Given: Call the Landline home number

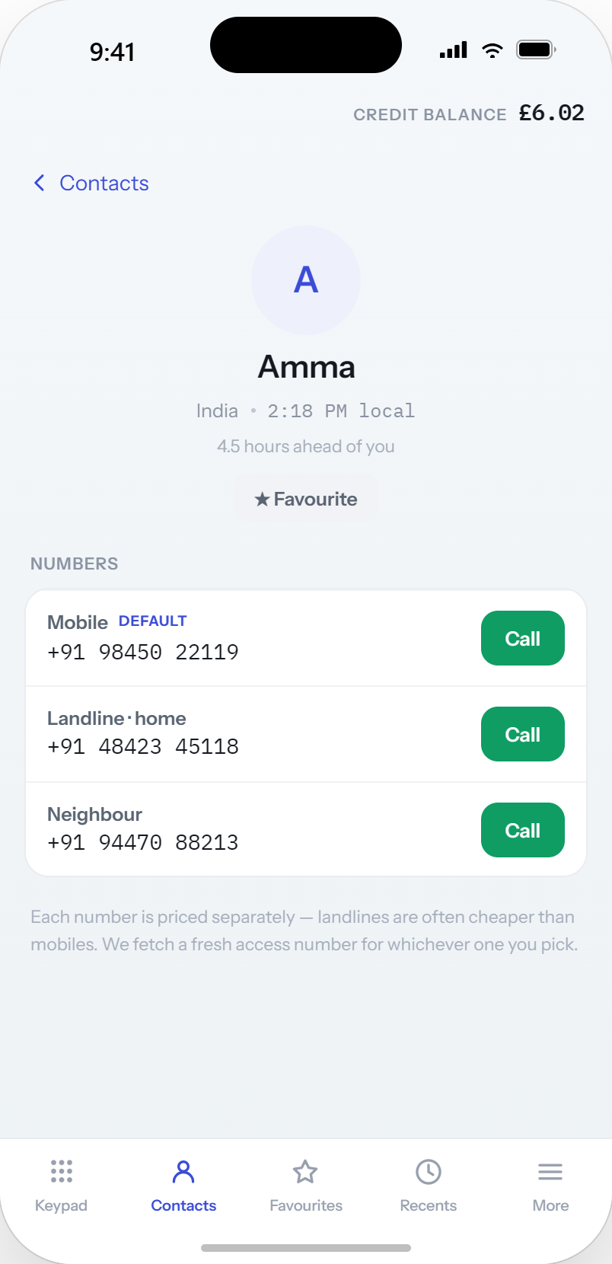Looking at the screenshot, I should (523, 734).
